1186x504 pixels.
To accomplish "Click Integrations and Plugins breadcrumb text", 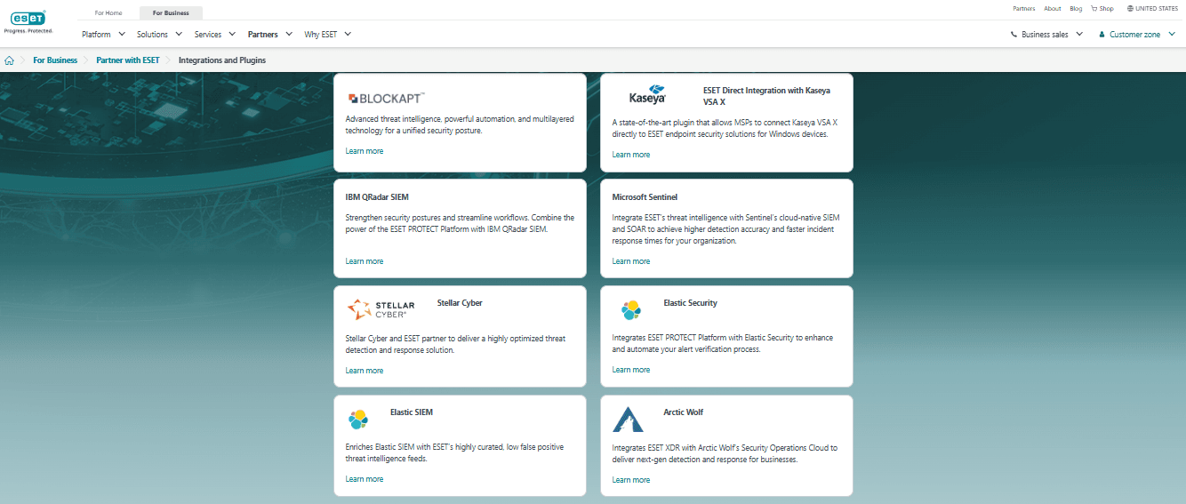I will tap(222, 60).
